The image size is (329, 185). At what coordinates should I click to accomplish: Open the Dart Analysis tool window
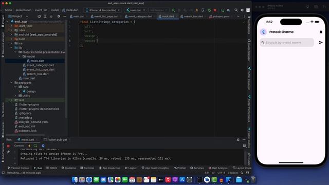[218, 168]
